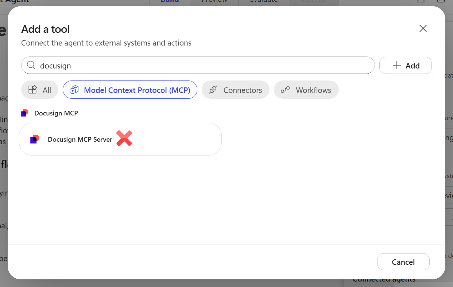The width and height of the screenshot is (453, 287).
Task: Select the All filter tab
Action: [x=40, y=90]
